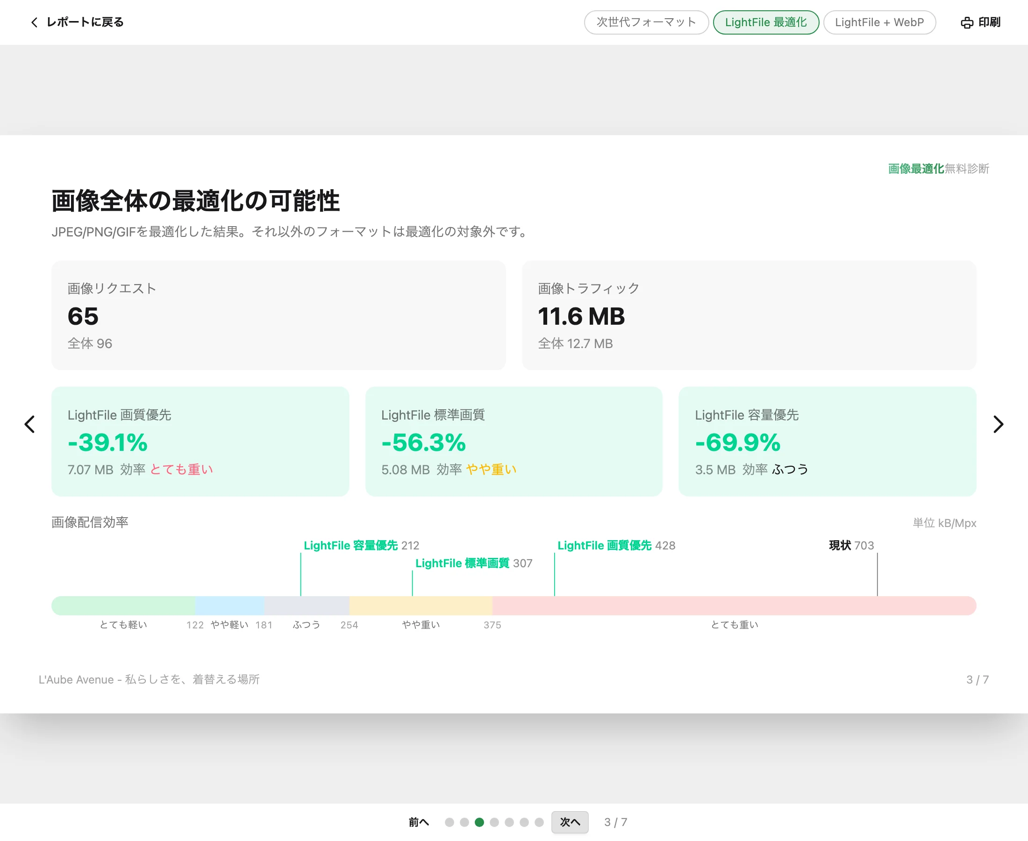Click the 現状 703 marker
This screenshot has height=841, width=1028.
click(851, 546)
